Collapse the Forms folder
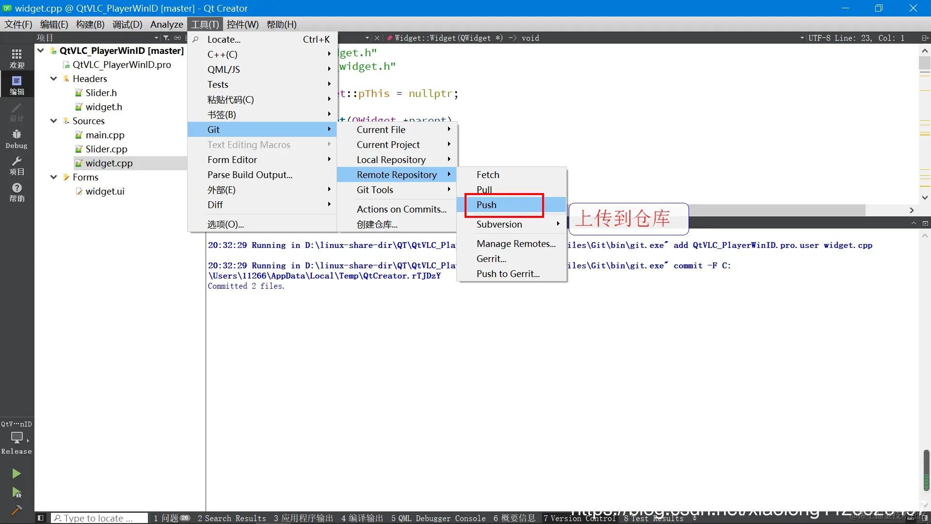This screenshot has height=524, width=931. point(53,177)
